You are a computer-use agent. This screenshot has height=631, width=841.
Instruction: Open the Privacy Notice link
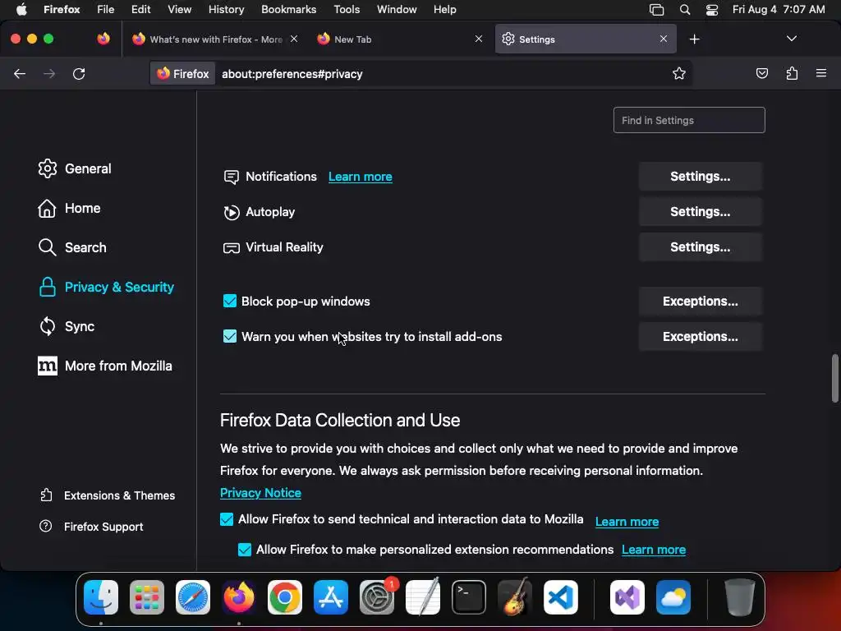click(260, 493)
